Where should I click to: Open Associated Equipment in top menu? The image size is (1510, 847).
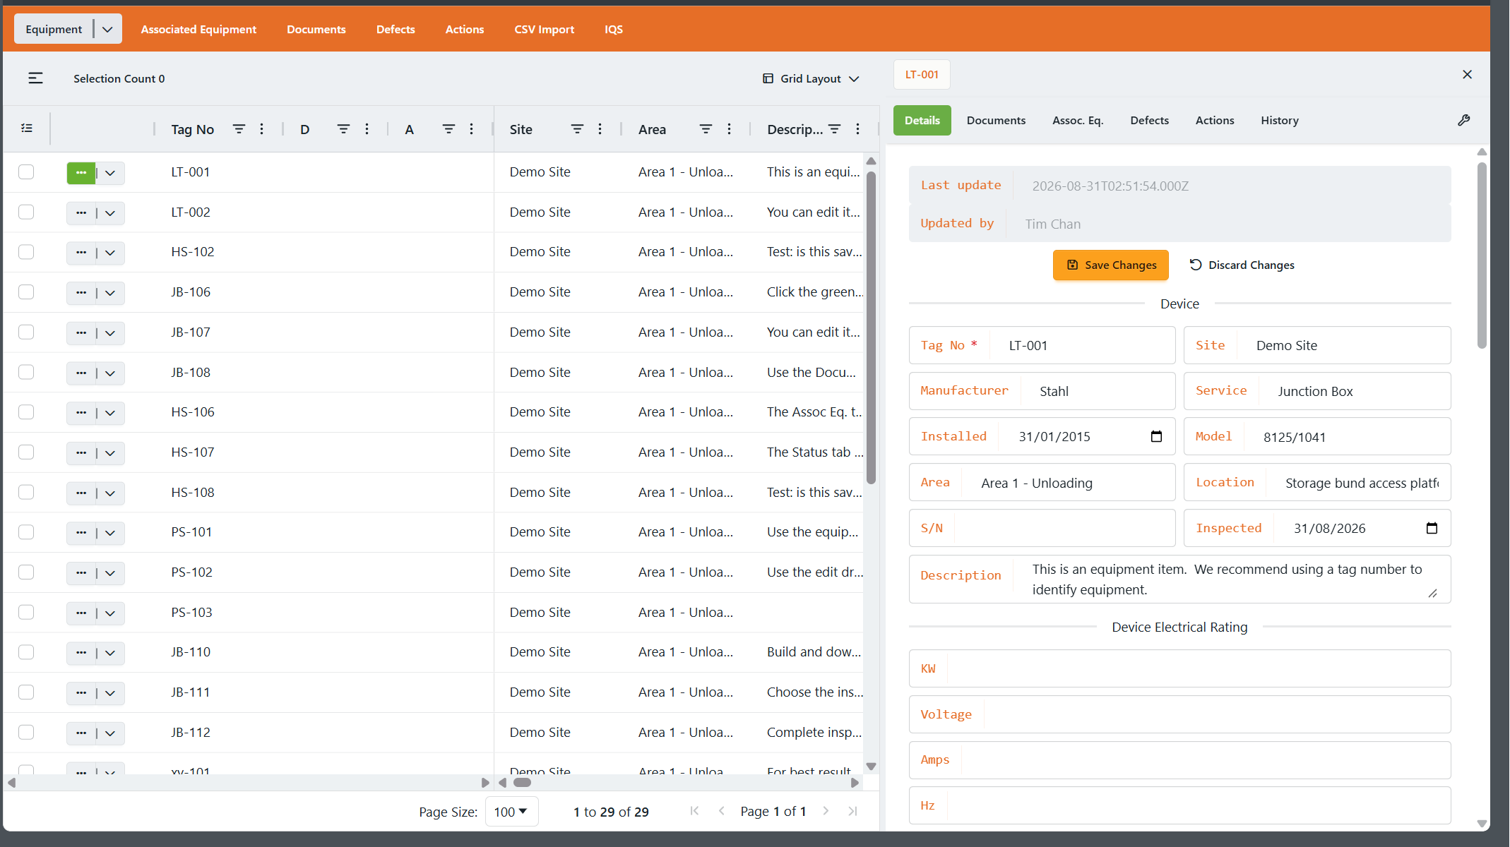(198, 29)
